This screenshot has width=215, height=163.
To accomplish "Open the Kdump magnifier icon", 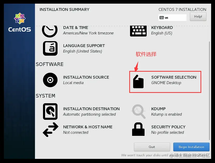I will click(x=139, y=112).
